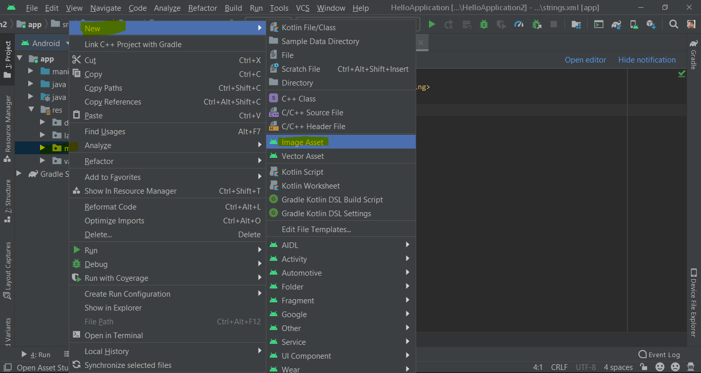Open the AVD Manager phone icon
The image size is (701, 373).
click(x=634, y=24)
